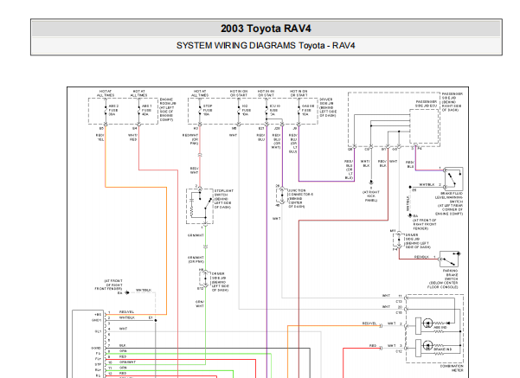Screen dimensions: 520x378
Task: Click the E1 splice point on WHT/BLK wire
Action: click(x=156, y=320)
